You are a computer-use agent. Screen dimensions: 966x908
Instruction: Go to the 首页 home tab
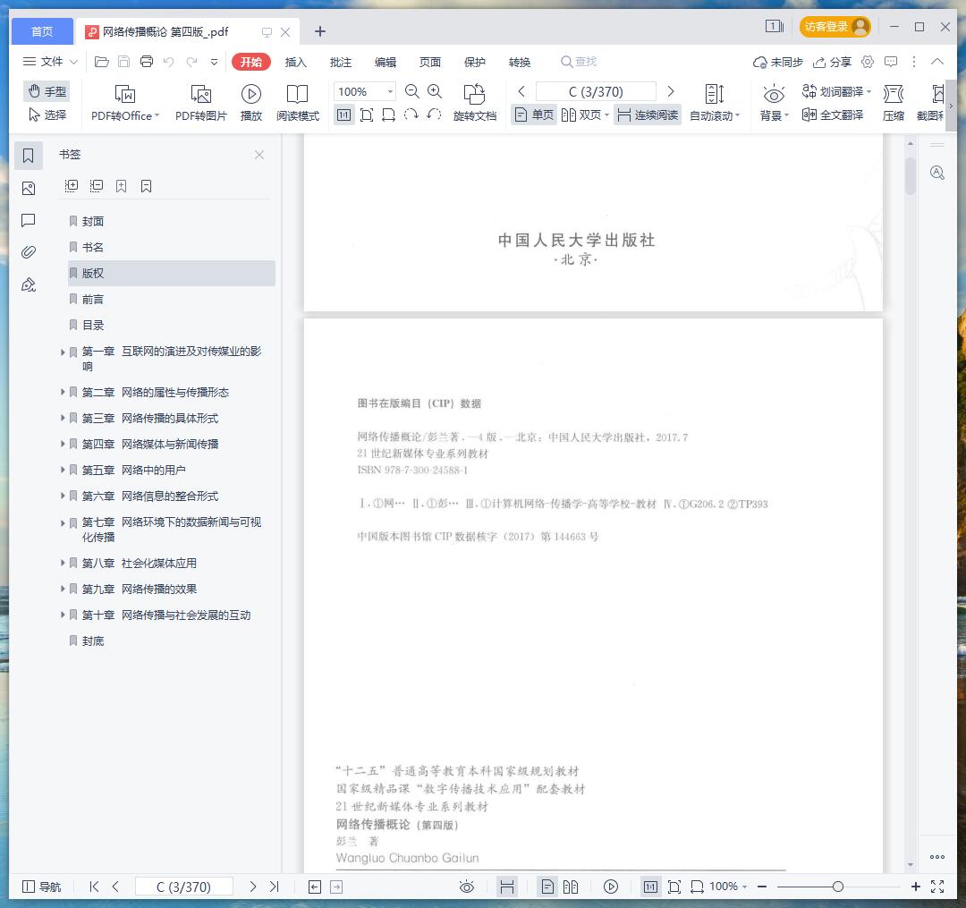[42, 31]
